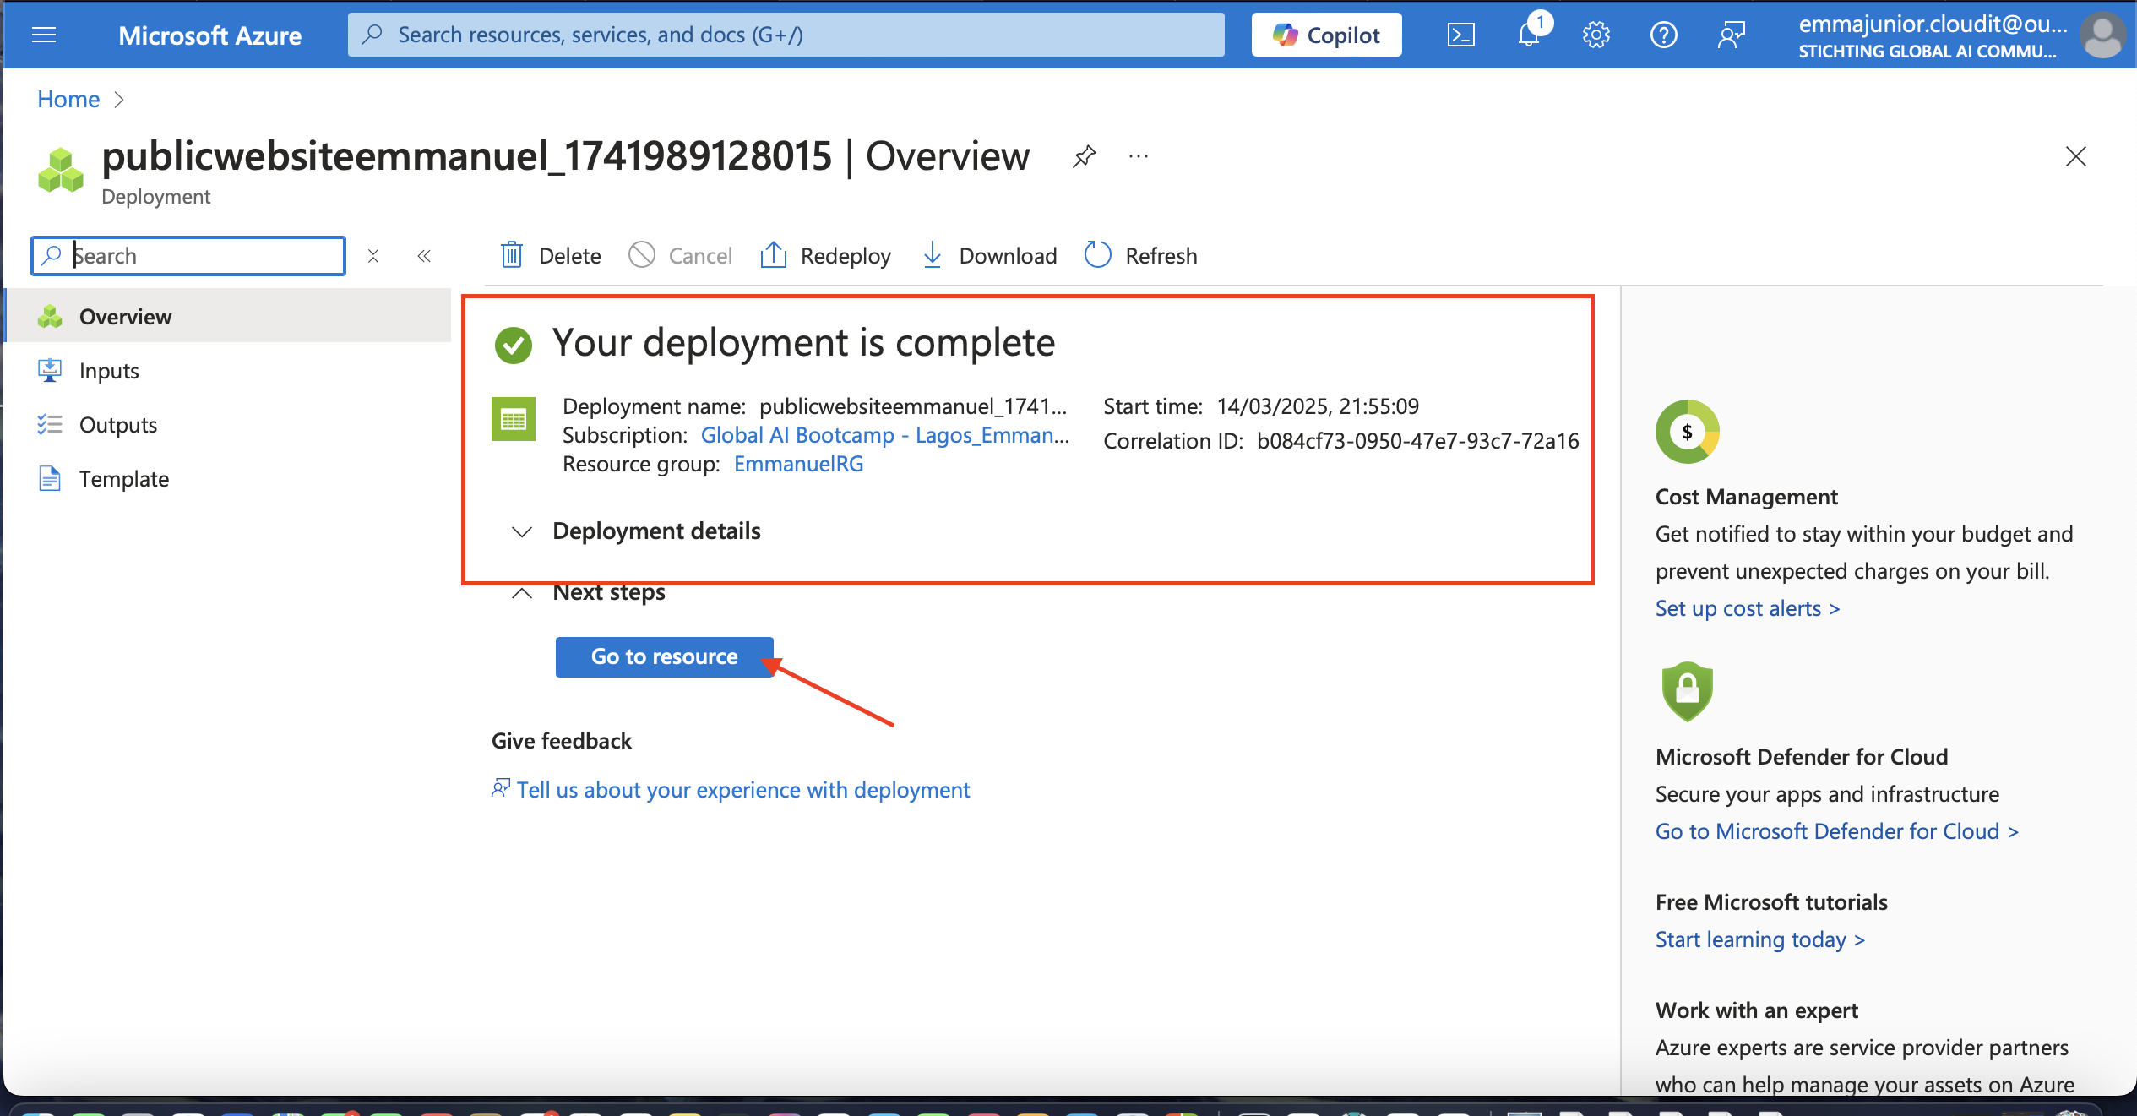Open the Azure portal hamburger menu
Screen dimensions: 2137x1116
coord(44,35)
